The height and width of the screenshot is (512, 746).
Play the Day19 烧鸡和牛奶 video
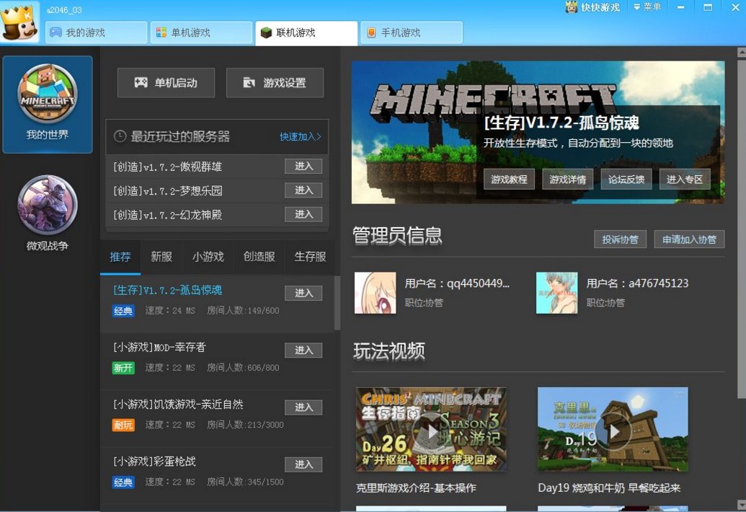[613, 430]
